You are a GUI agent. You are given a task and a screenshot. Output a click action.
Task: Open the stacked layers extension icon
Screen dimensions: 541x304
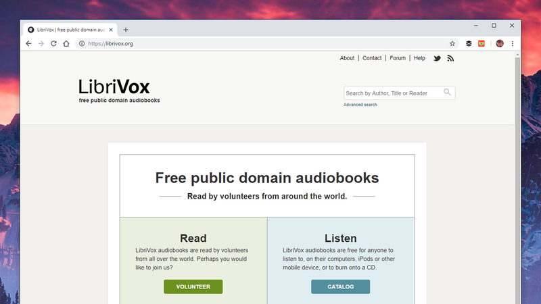(469, 43)
